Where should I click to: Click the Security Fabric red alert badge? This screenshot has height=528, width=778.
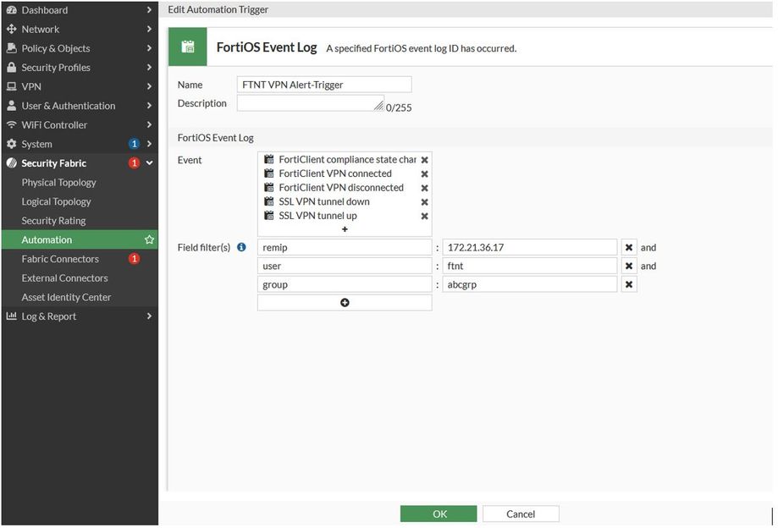[134, 163]
